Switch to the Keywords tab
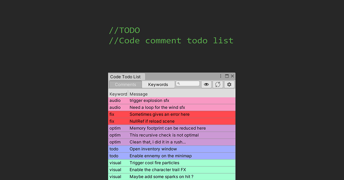The height and width of the screenshot is (180, 344). [x=158, y=84]
